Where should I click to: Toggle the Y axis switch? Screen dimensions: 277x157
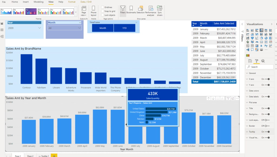click(268, 85)
